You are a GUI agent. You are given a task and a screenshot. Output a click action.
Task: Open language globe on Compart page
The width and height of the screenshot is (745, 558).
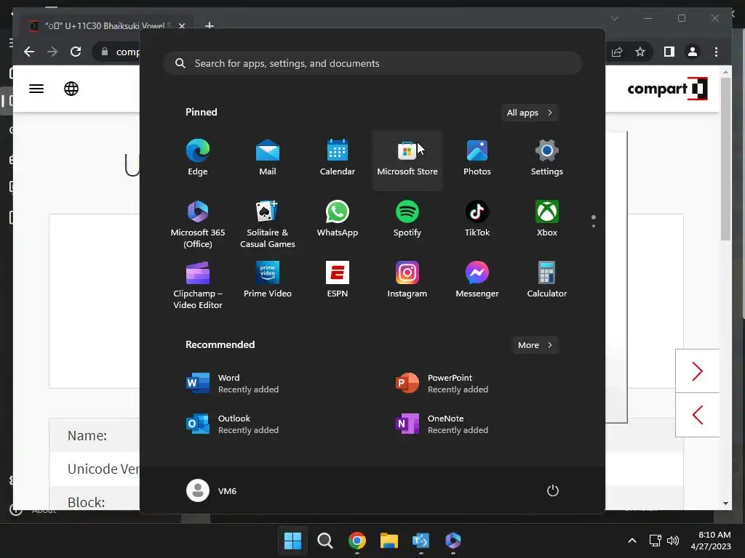point(71,89)
